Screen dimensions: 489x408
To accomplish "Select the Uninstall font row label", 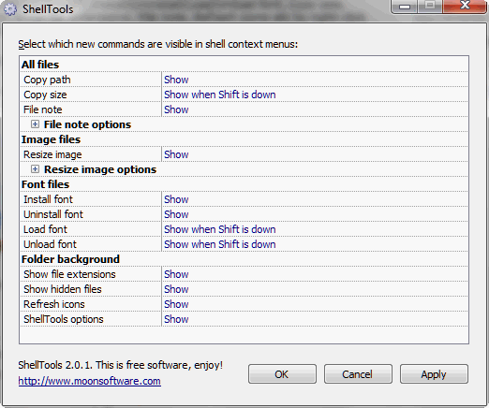I will tap(53, 214).
